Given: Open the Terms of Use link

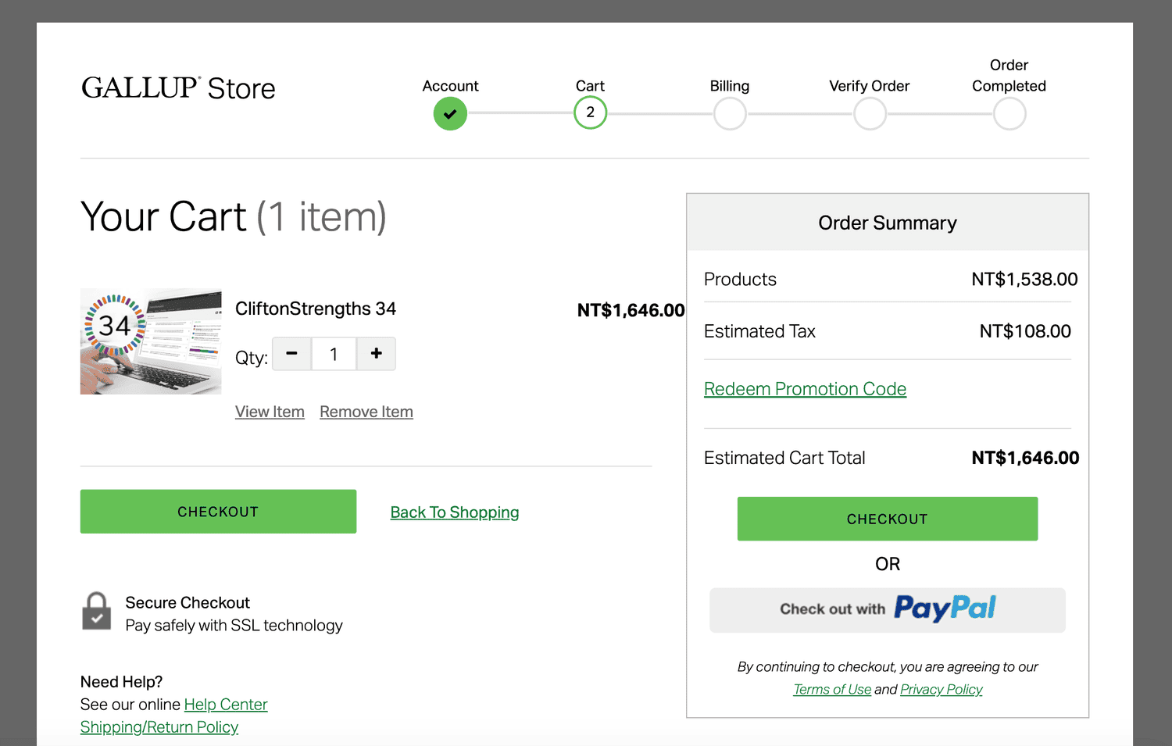Looking at the screenshot, I should pyautogui.click(x=832, y=689).
